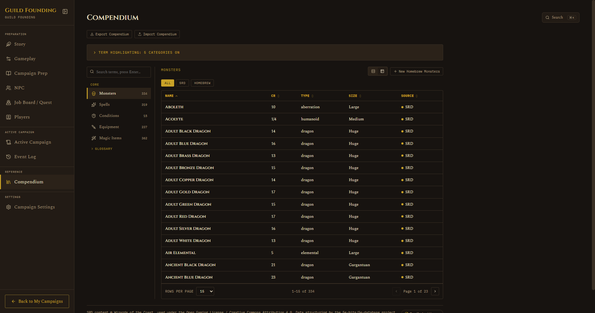Open Adult White Dragon entry
The image size is (595, 313).
coord(302,241)
